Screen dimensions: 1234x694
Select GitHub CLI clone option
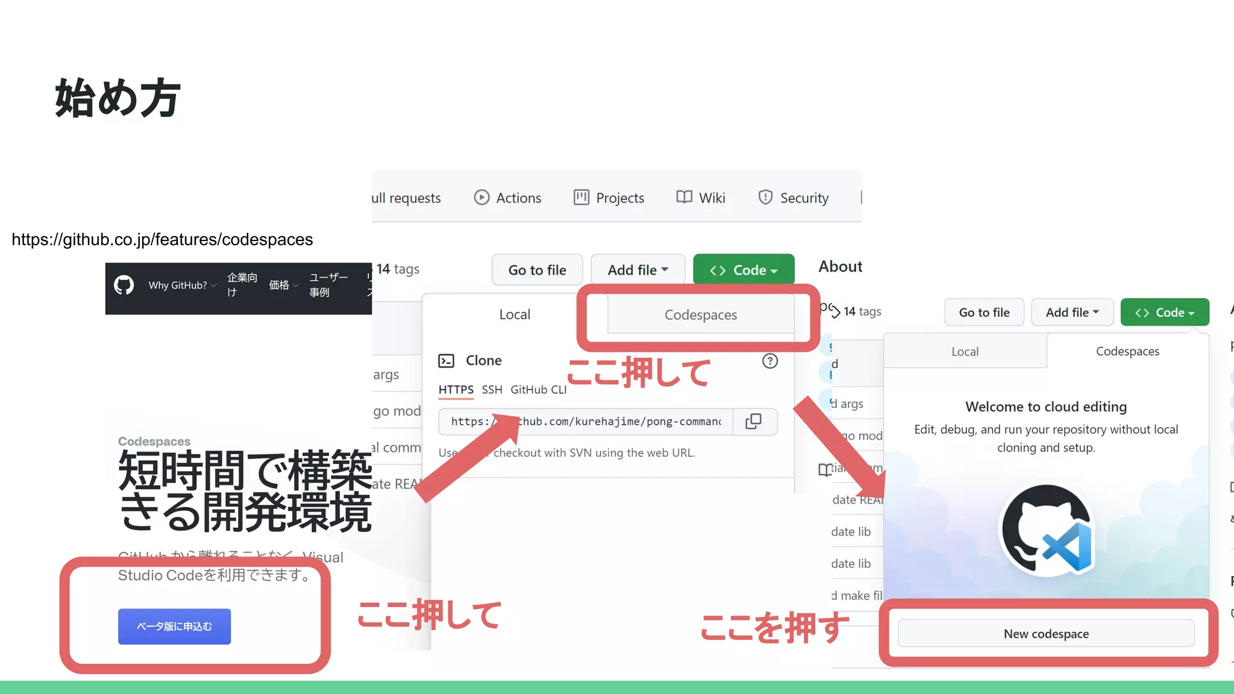click(539, 390)
